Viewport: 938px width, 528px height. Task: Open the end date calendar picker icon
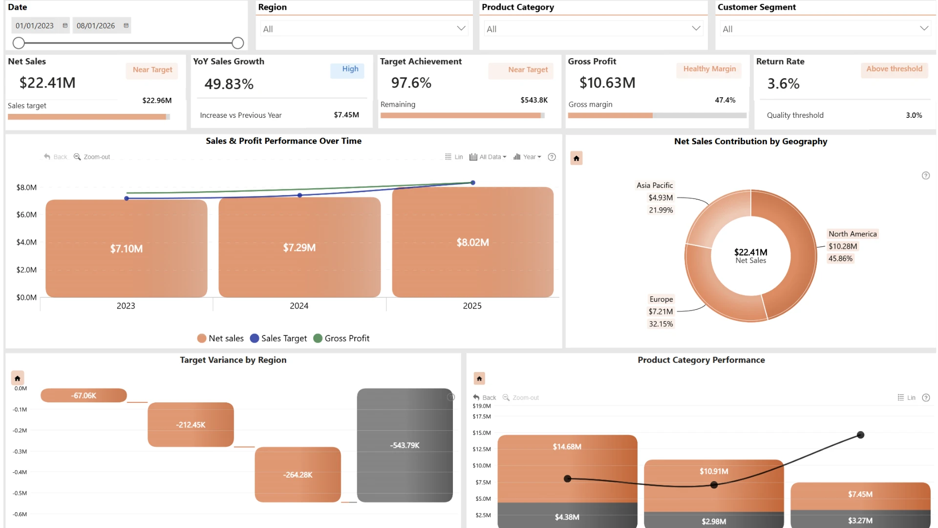pos(126,25)
